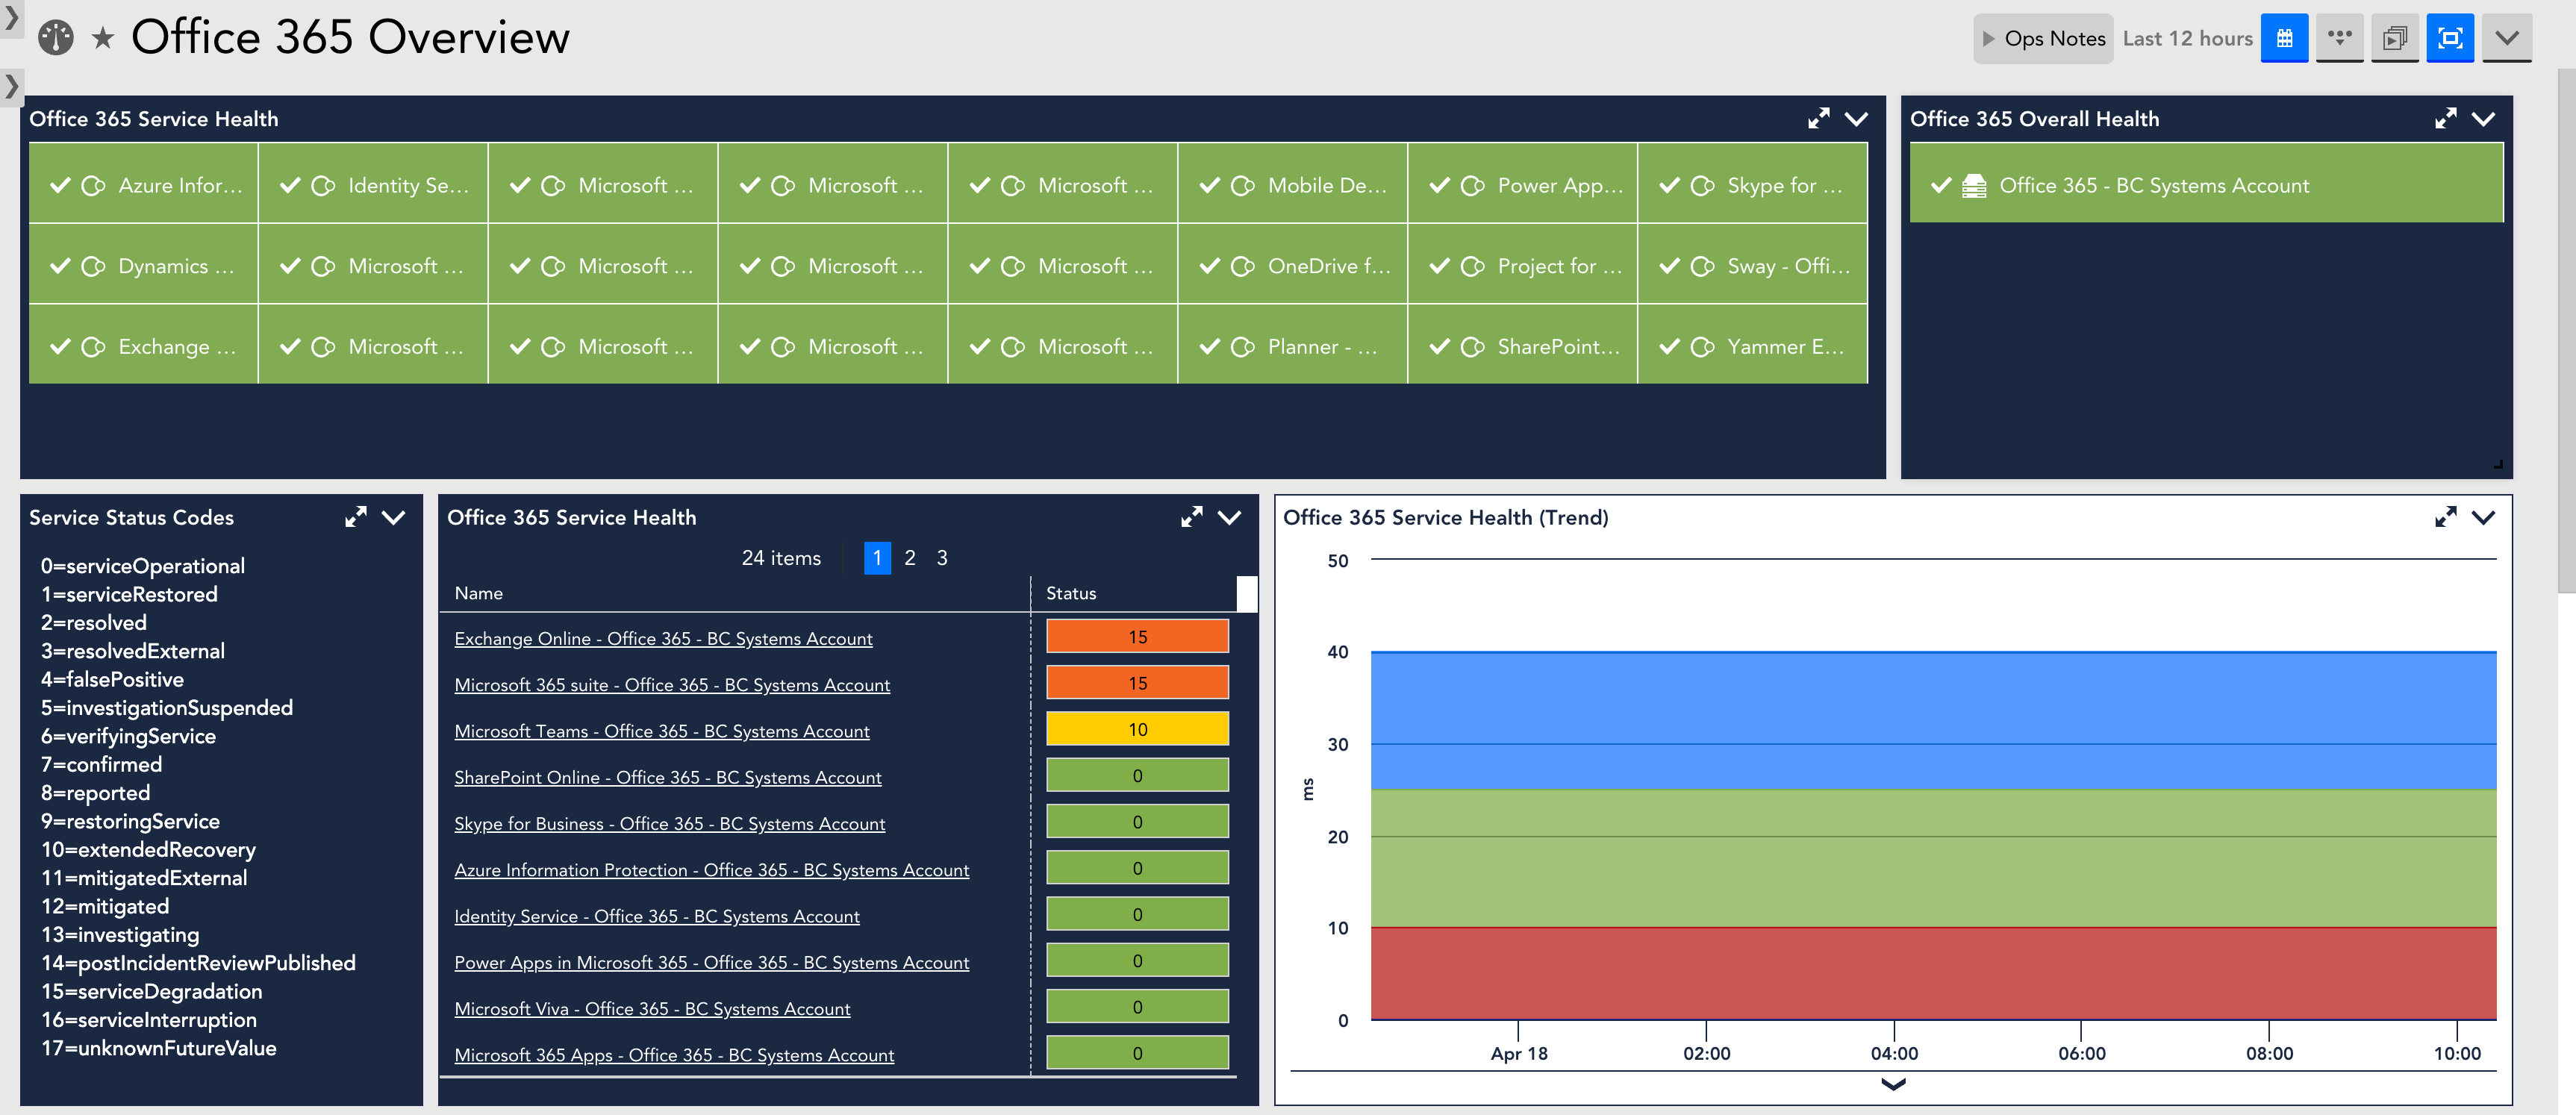Go to page 3 of service list

[x=941, y=558]
